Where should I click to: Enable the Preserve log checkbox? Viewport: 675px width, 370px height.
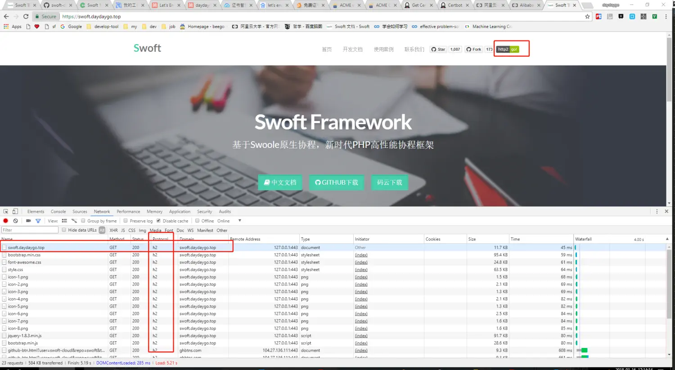tap(126, 221)
